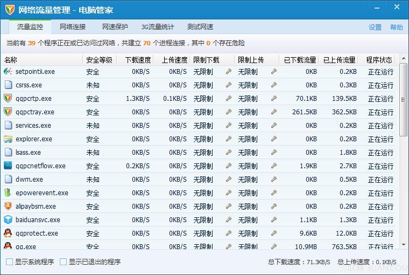Viewport: 409px width, 275px height.
Task: Open the 网络连接 tab
Action: [73, 26]
